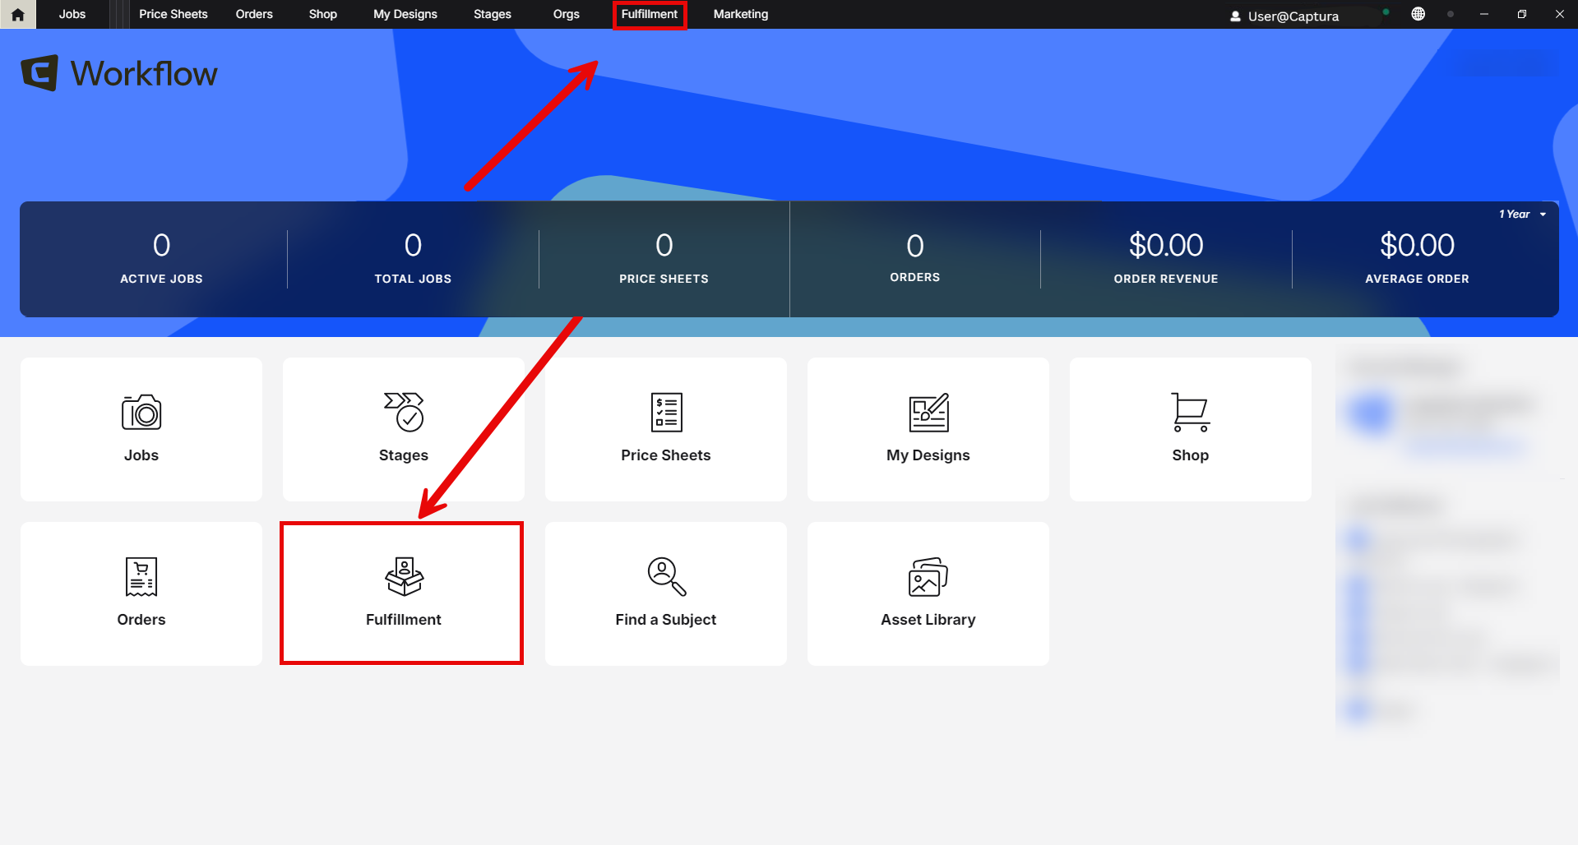The image size is (1578, 845).
Task: Expand the 1 Year period dropdown
Action: pos(1522,214)
